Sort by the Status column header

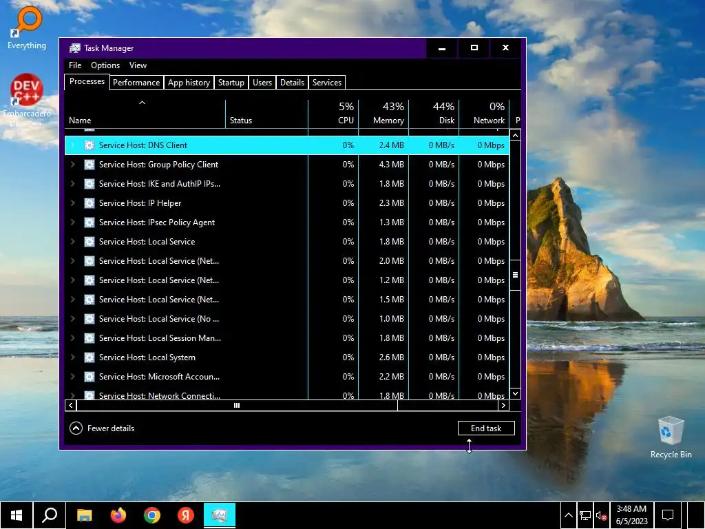266,114
